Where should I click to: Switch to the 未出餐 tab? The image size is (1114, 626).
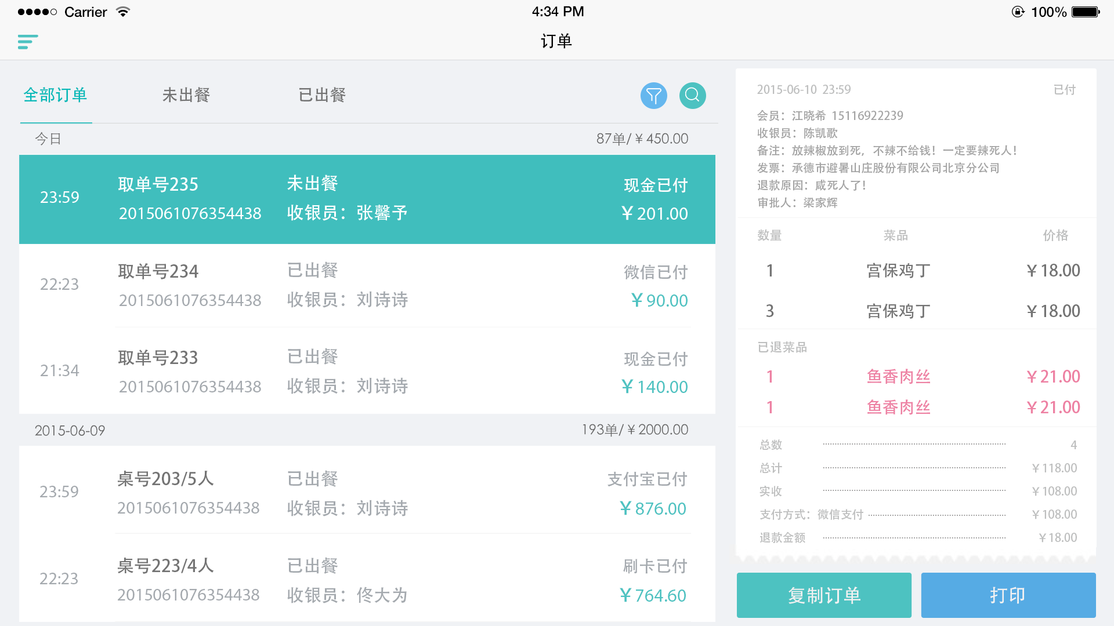click(x=186, y=95)
